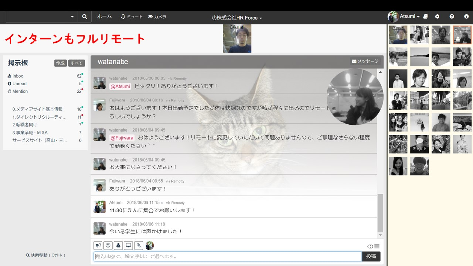The width and height of the screenshot is (473, 266).
Task: Open settings with the gear icon
Action: pyautogui.click(x=437, y=16)
